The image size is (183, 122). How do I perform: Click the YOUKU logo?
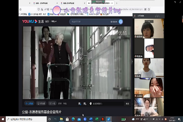(29, 21)
